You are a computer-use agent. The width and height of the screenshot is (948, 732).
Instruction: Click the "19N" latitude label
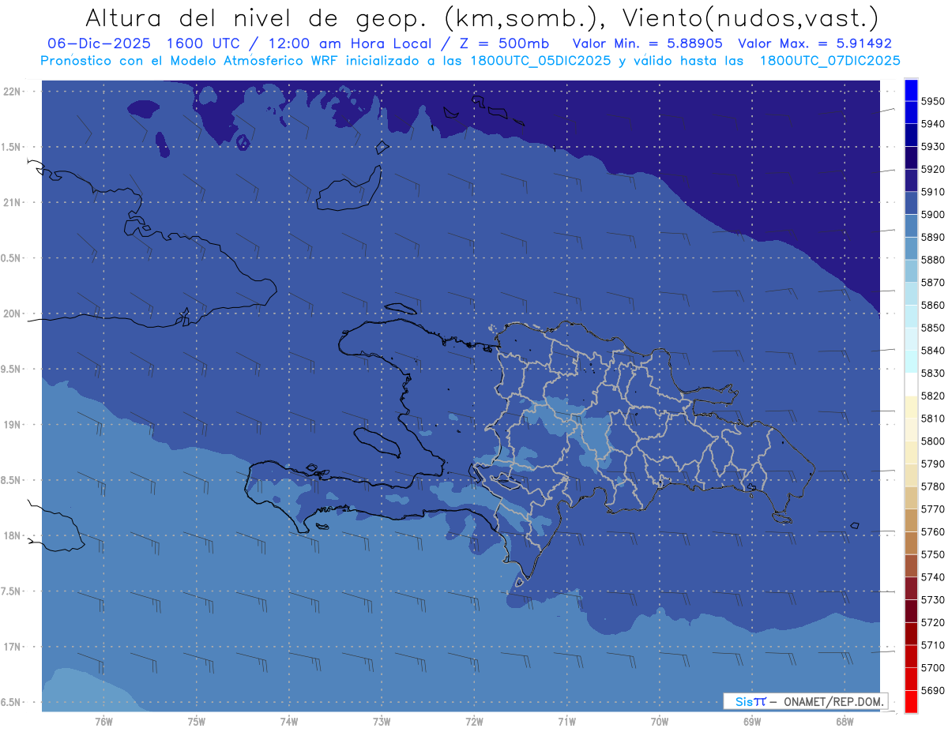(x=11, y=424)
